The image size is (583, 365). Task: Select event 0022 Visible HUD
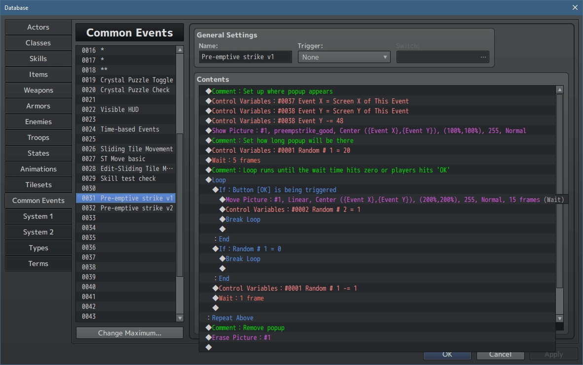[x=126, y=109]
